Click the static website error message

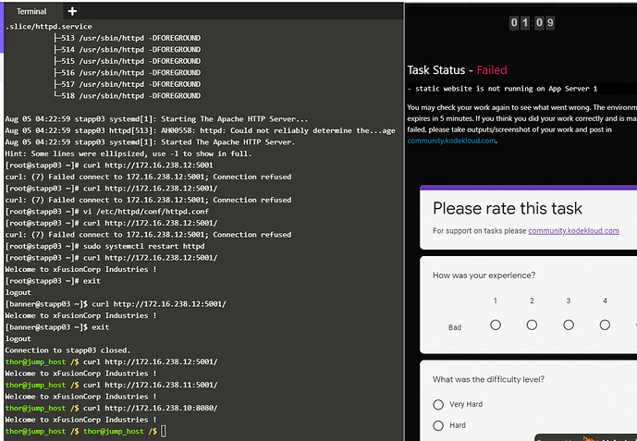pos(502,89)
